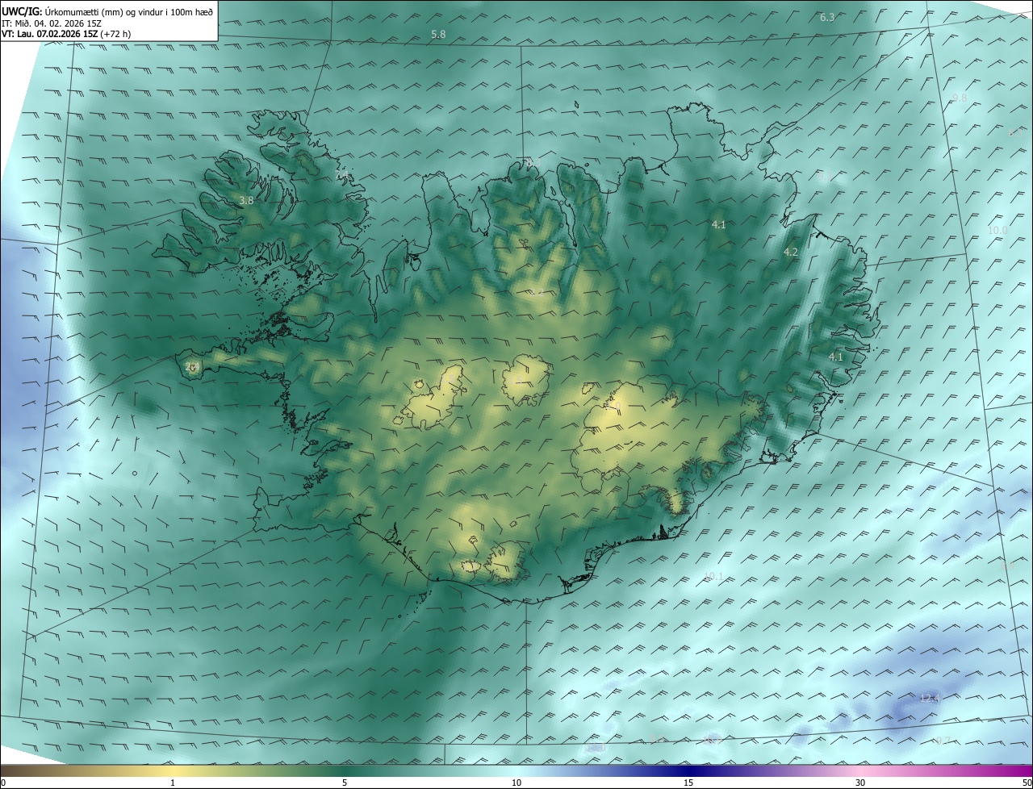Screen dimensions: 1033x789
Task: Click the 15 tick label on the color scale
Action: click(688, 783)
